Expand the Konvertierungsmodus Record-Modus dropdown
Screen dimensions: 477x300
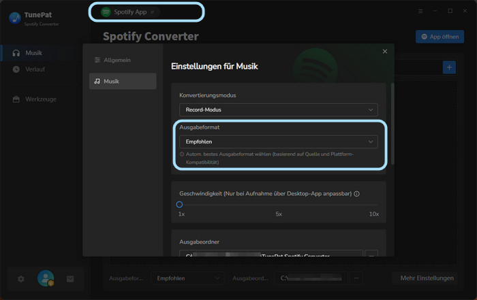[278, 110]
